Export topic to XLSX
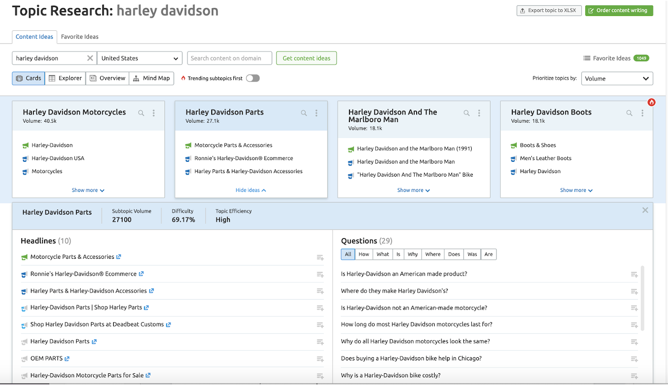This screenshot has width=668, height=385. tap(549, 10)
